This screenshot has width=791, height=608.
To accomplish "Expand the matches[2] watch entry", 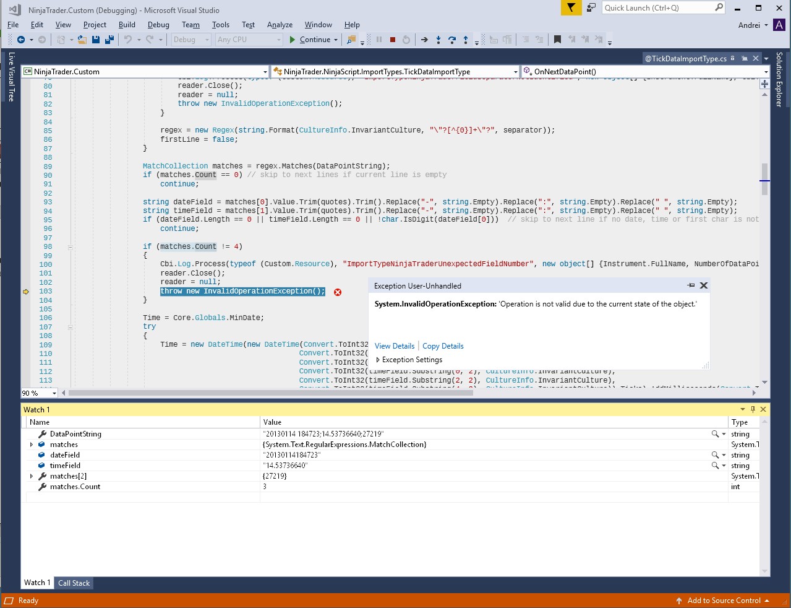I will [x=32, y=476].
